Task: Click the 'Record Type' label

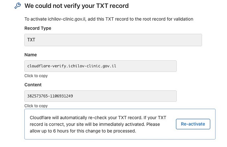Action: click(x=38, y=28)
